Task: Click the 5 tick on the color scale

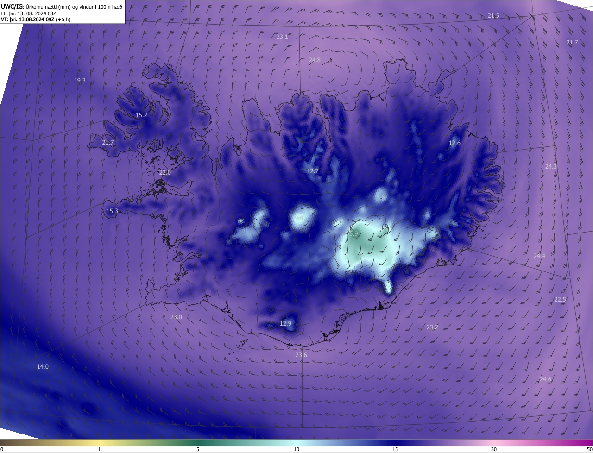Action: 198,449
